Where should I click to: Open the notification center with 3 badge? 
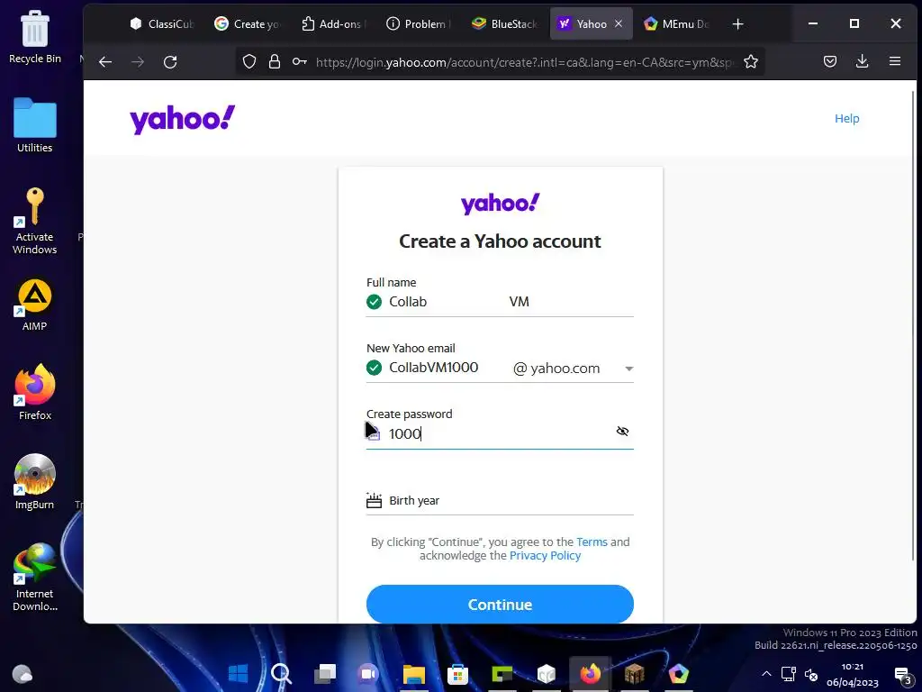tap(902, 675)
